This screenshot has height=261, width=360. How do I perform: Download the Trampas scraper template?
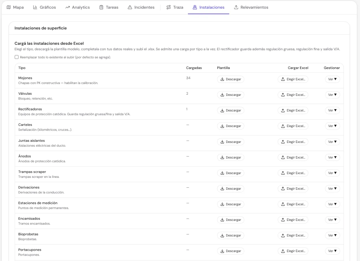point(231,173)
